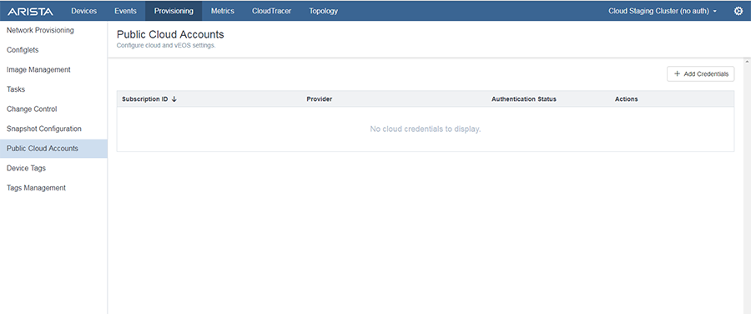
Task: Click the Authentication Status column header
Action: (x=524, y=99)
